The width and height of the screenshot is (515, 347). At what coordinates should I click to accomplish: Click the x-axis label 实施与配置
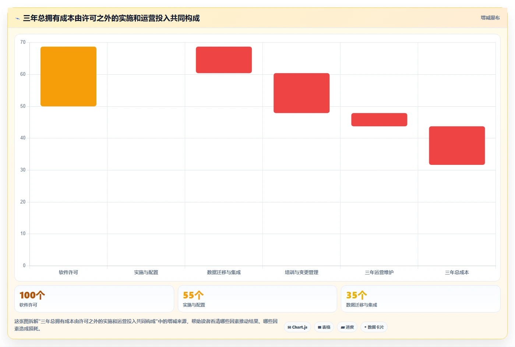click(x=146, y=272)
